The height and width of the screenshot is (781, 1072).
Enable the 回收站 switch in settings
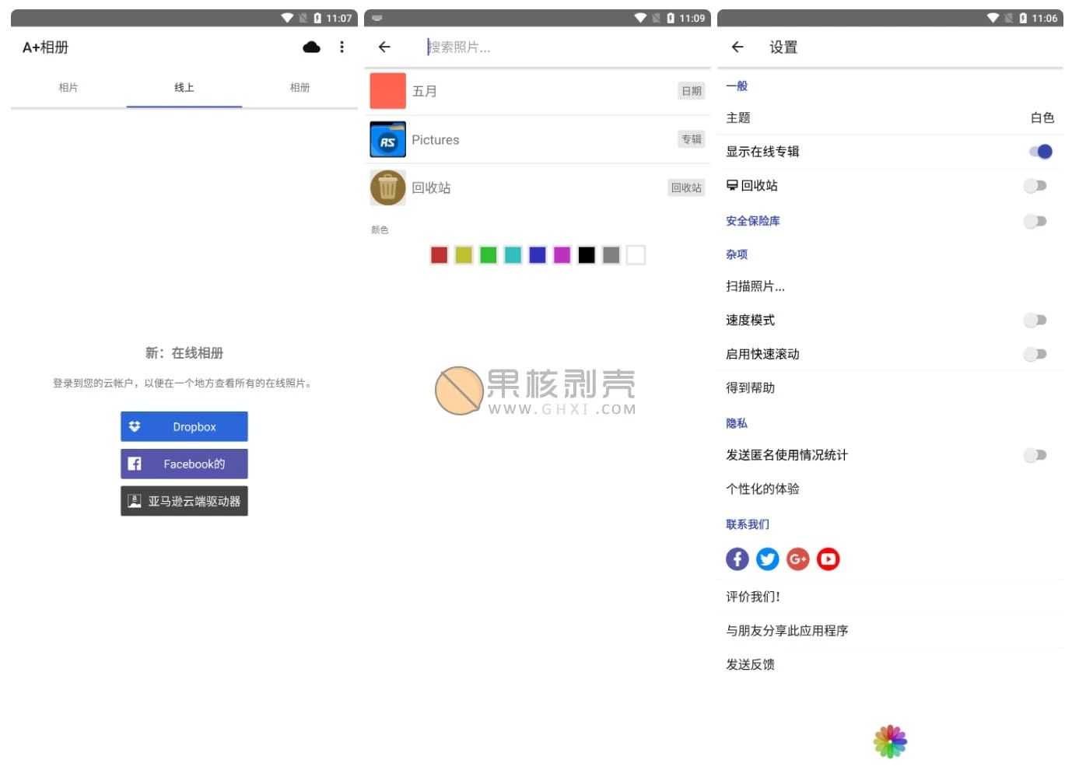click(x=1035, y=185)
